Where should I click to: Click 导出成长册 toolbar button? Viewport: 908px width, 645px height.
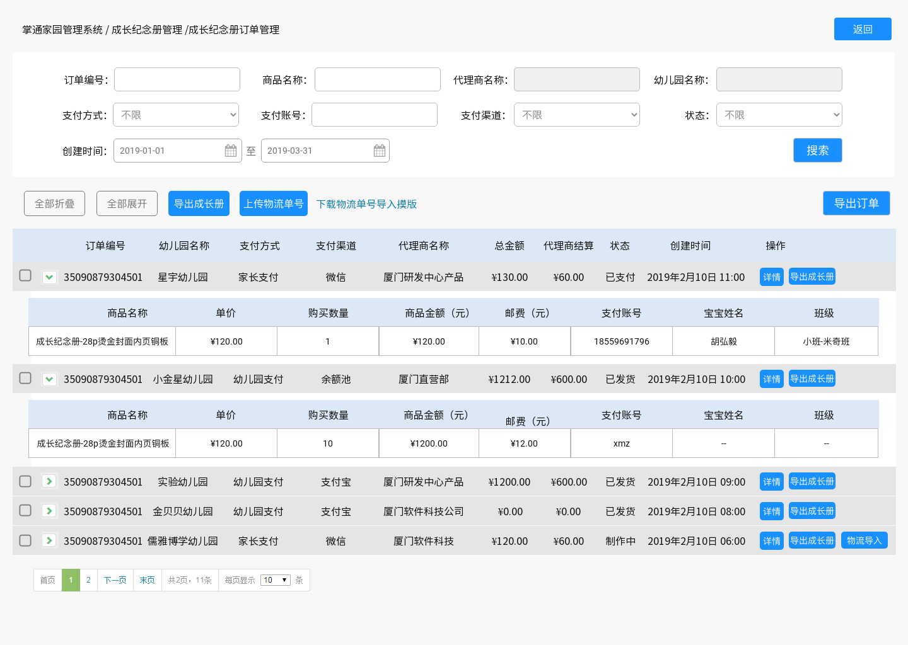click(199, 203)
